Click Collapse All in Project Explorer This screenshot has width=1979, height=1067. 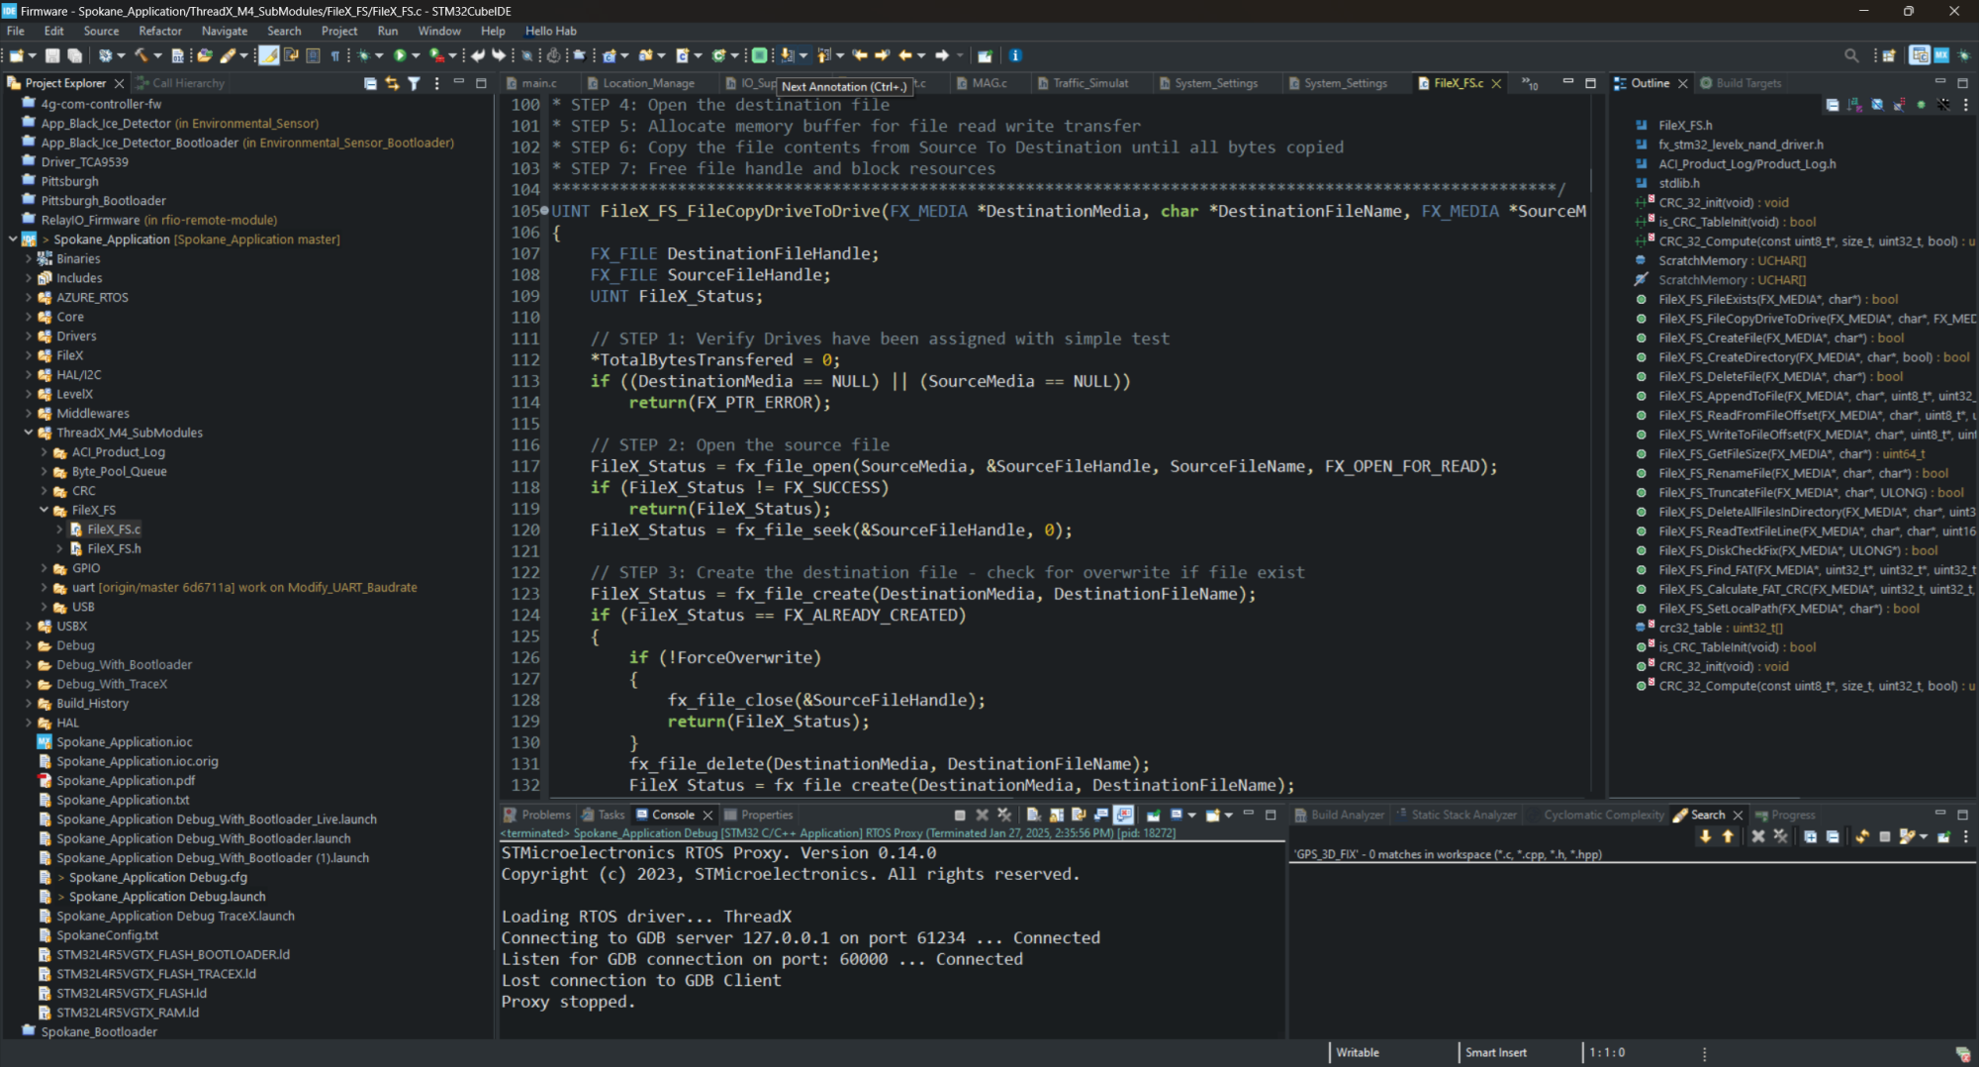pyautogui.click(x=370, y=83)
